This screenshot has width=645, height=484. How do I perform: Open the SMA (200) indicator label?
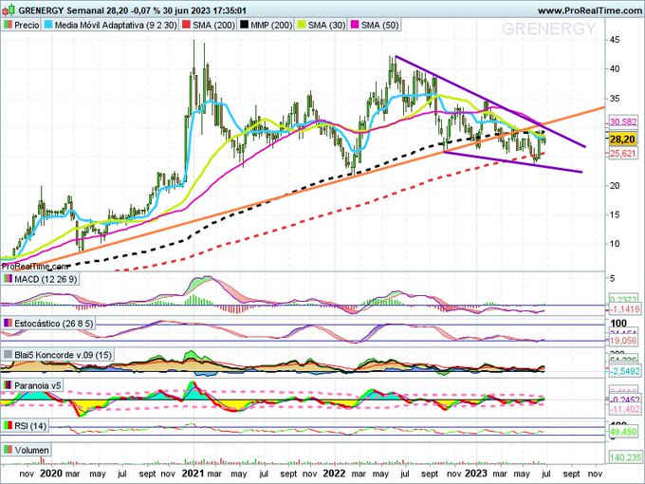tap(213, 25)
